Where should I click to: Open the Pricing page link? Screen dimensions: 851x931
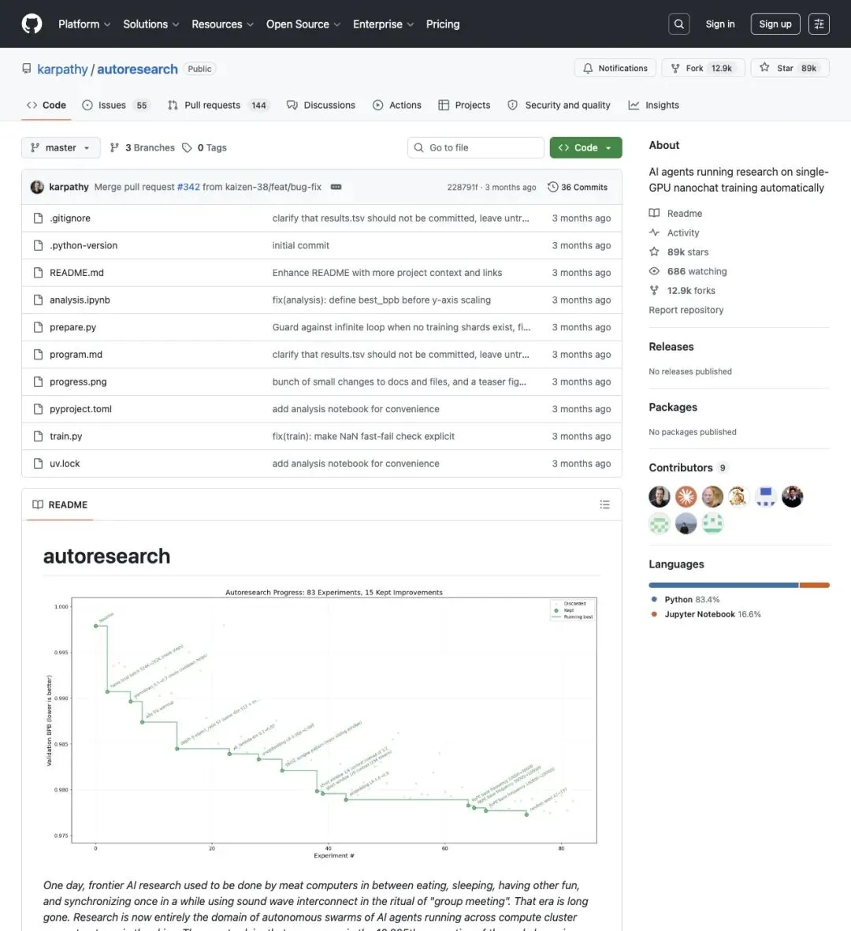tap(443, 24)
